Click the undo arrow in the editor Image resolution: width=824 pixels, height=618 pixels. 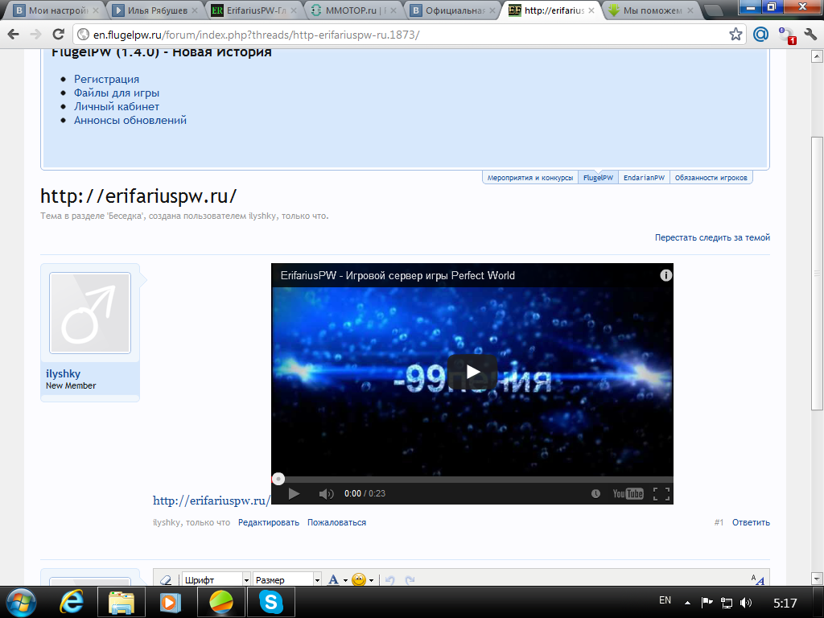pos(390,579)
